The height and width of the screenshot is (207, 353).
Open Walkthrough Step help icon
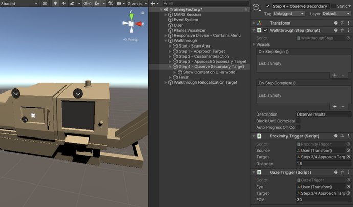coord(336,30)
